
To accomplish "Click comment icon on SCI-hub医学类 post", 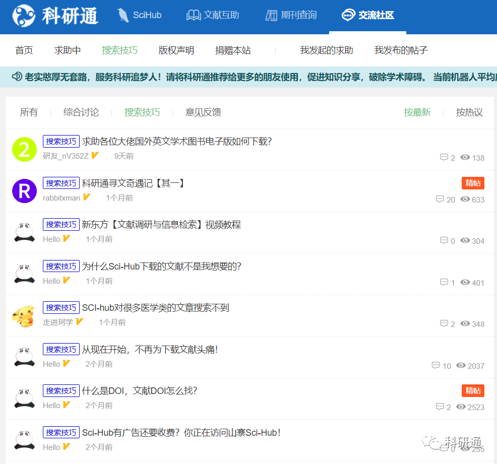I will point(444,323).
